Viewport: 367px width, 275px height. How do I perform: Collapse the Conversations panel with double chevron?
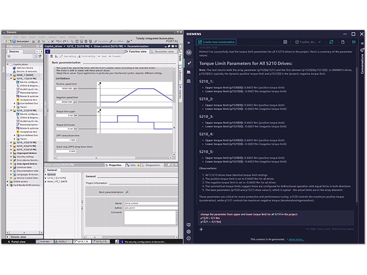pos(362,44)
